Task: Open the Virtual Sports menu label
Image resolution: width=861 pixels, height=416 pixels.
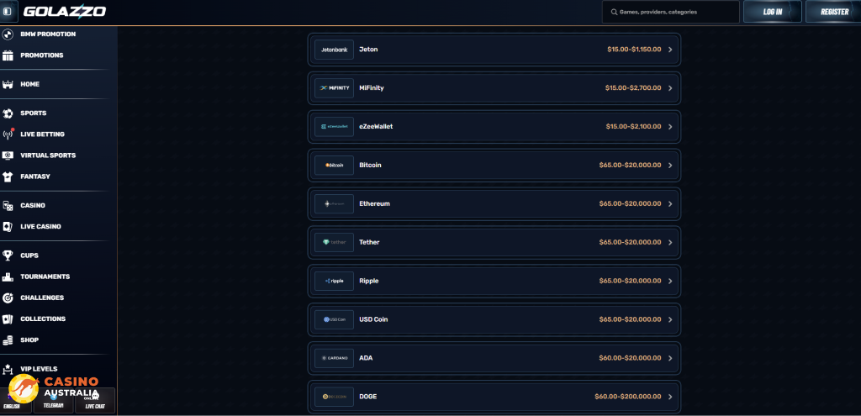Action: [x=48, y=155]
